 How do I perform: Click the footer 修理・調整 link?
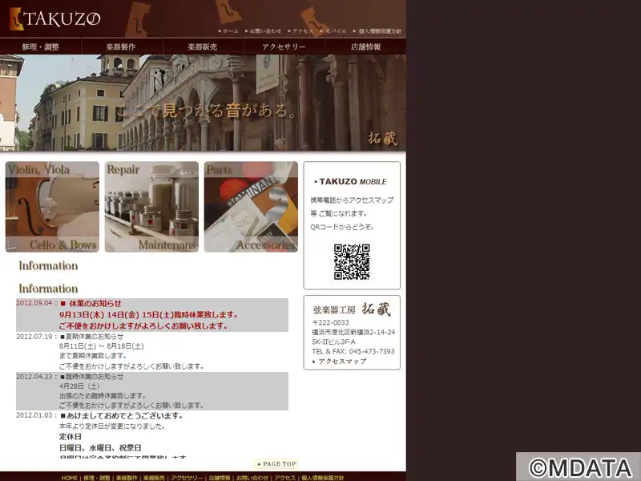coord(97,478)
